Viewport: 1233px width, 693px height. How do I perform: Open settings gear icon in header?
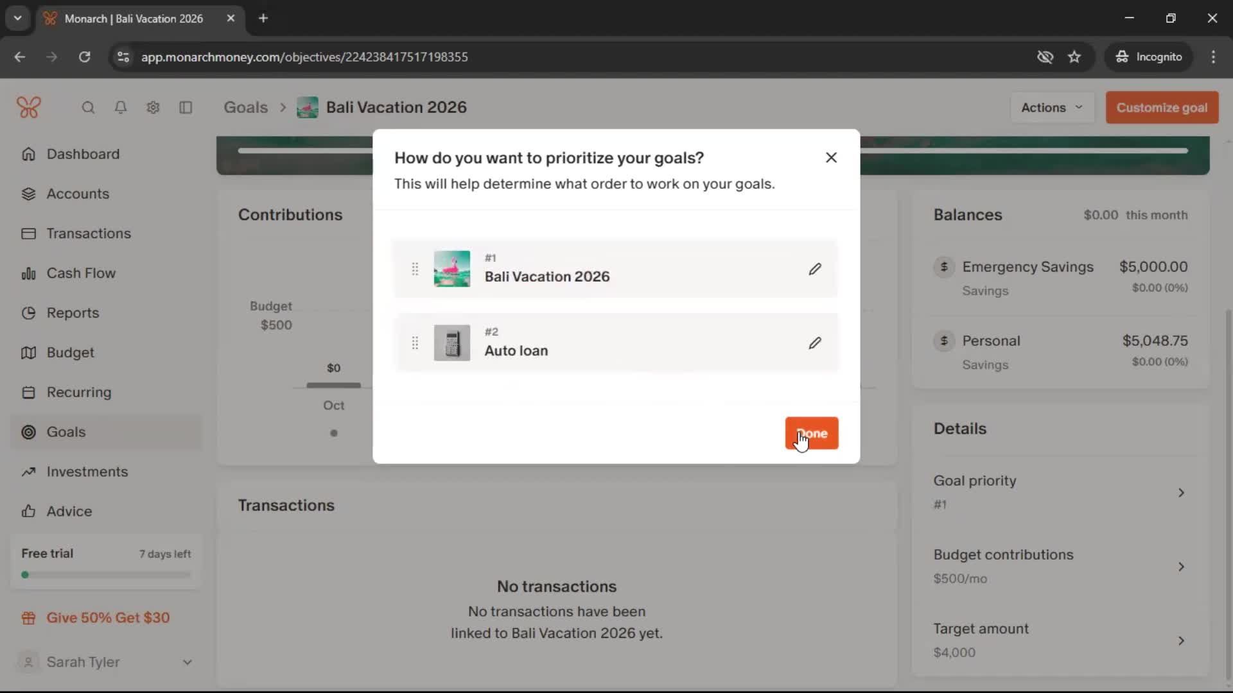(x=153, y=108)
